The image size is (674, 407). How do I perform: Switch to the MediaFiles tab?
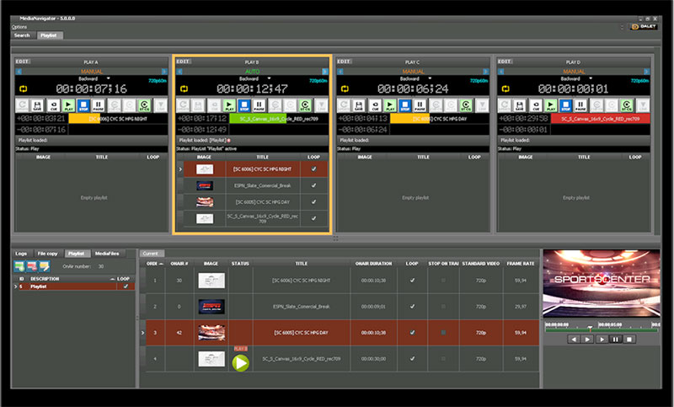tap(107, 254)
